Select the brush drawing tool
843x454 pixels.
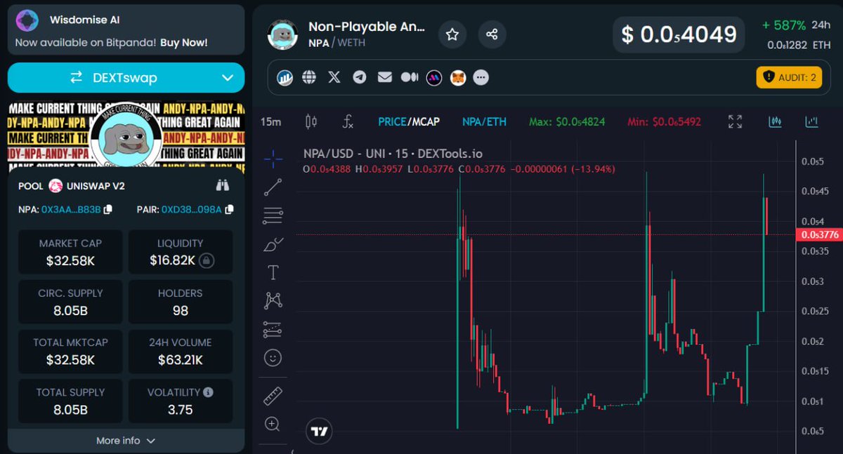click(273, 244)
